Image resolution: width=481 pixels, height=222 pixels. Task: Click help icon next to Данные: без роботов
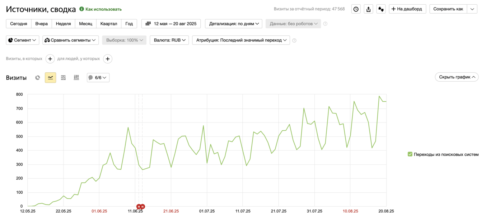325,24
